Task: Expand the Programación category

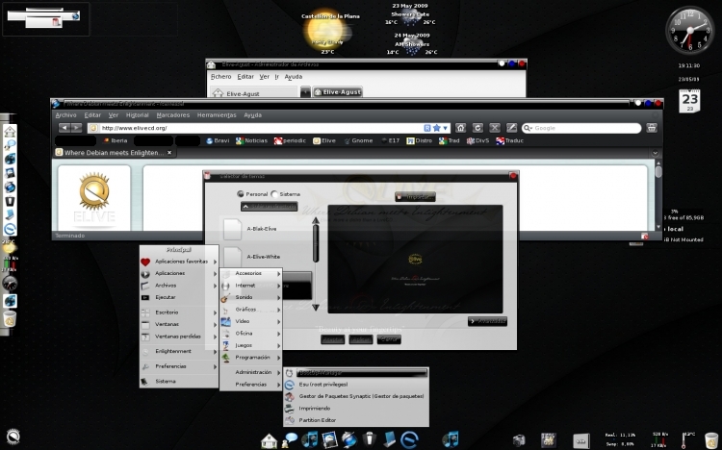Action: click(250, 358)
